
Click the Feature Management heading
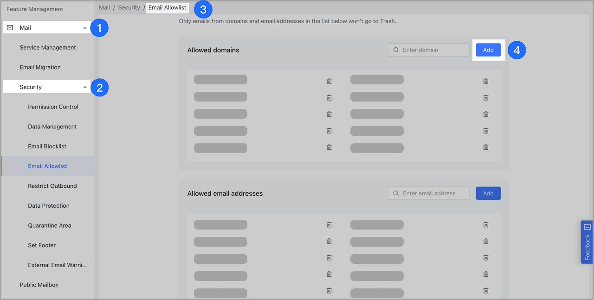(35, 9)
